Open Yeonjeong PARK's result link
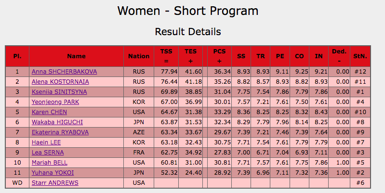385x193 pixels. (x=55, y=102)
